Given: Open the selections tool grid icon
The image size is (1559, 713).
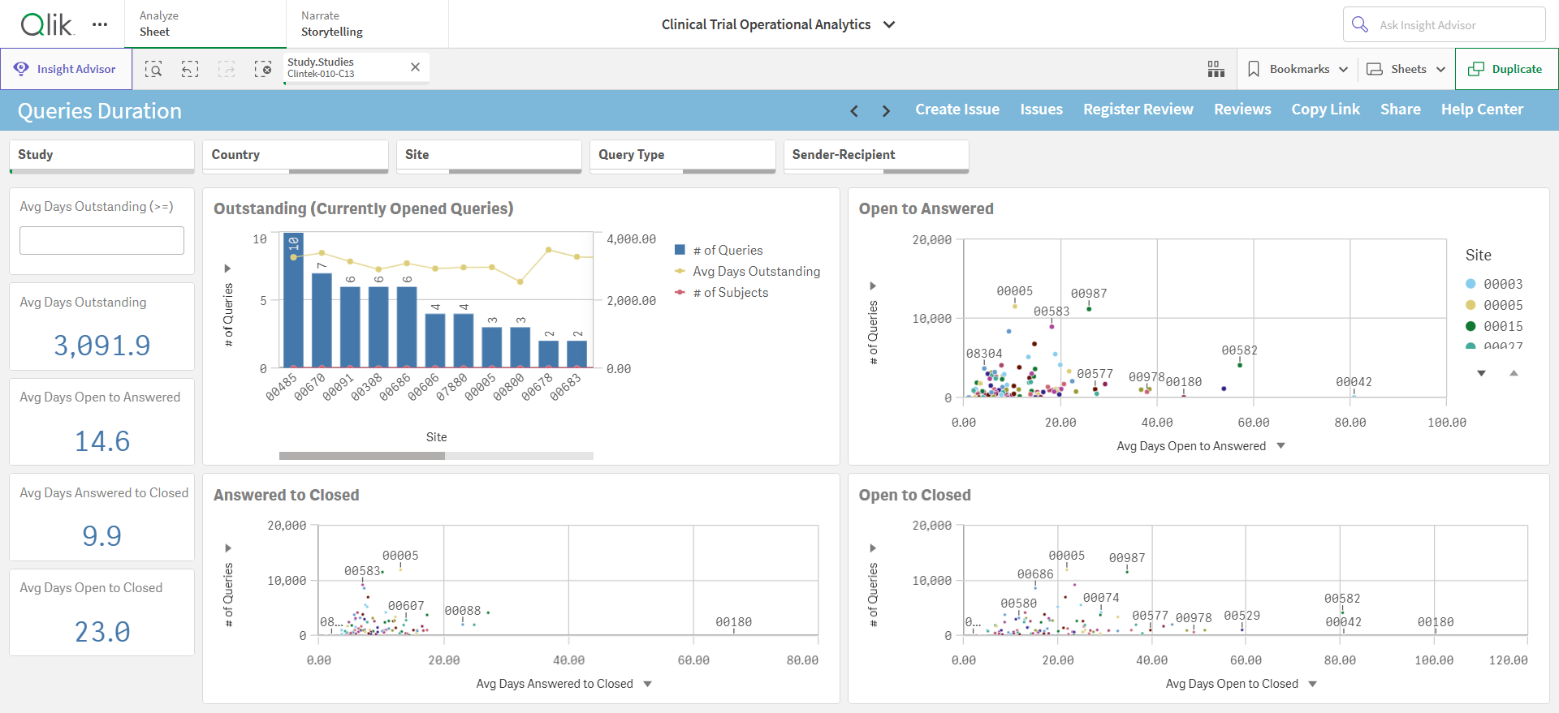Looking at the screenshot, I should point(1216,69).
